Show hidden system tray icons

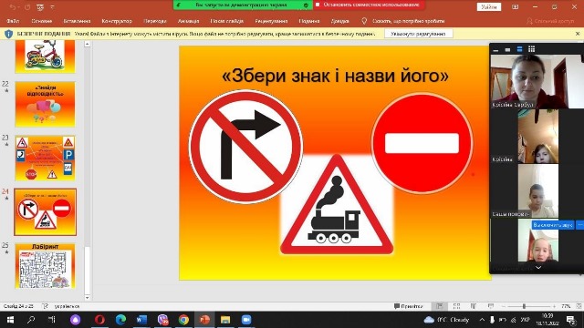[x=482, y=320]
